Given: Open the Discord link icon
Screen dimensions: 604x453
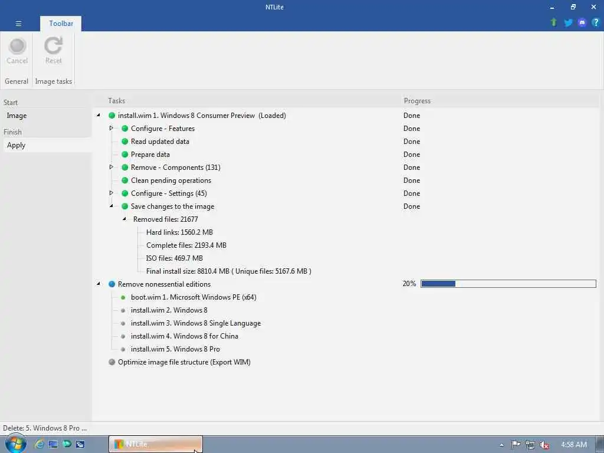Looking at the screenshot, I should click(582, 22).
